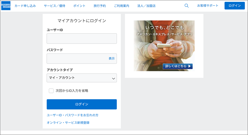Toggle password visibility with 表示
The width and height of the screenshot is (248, 135).
[x=112, y=58]
